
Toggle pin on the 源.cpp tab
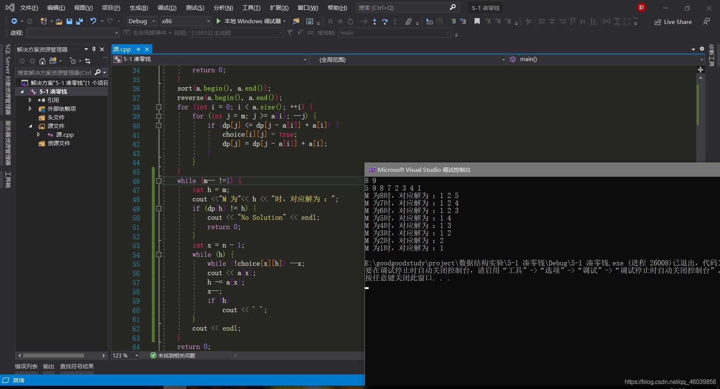pos(138,49)
